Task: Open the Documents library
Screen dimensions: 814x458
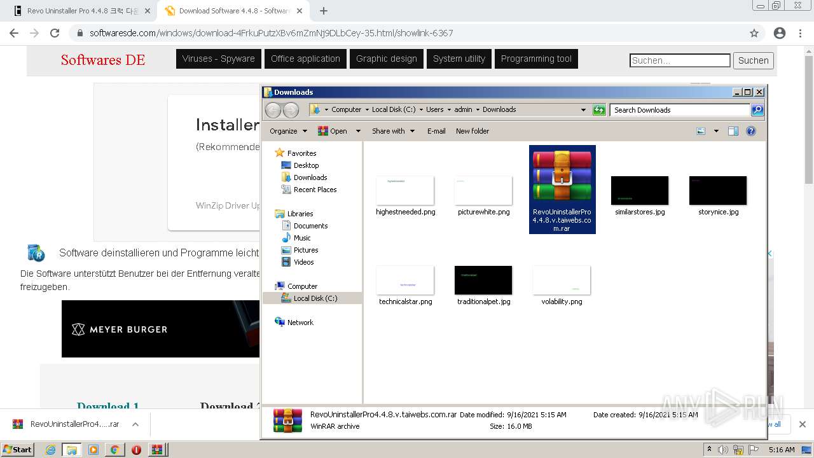Action: point(310,226)
